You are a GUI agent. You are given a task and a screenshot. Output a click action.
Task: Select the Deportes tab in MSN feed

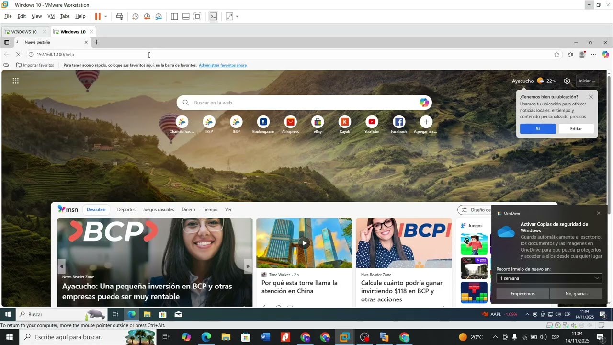click(x=126, y=210)
